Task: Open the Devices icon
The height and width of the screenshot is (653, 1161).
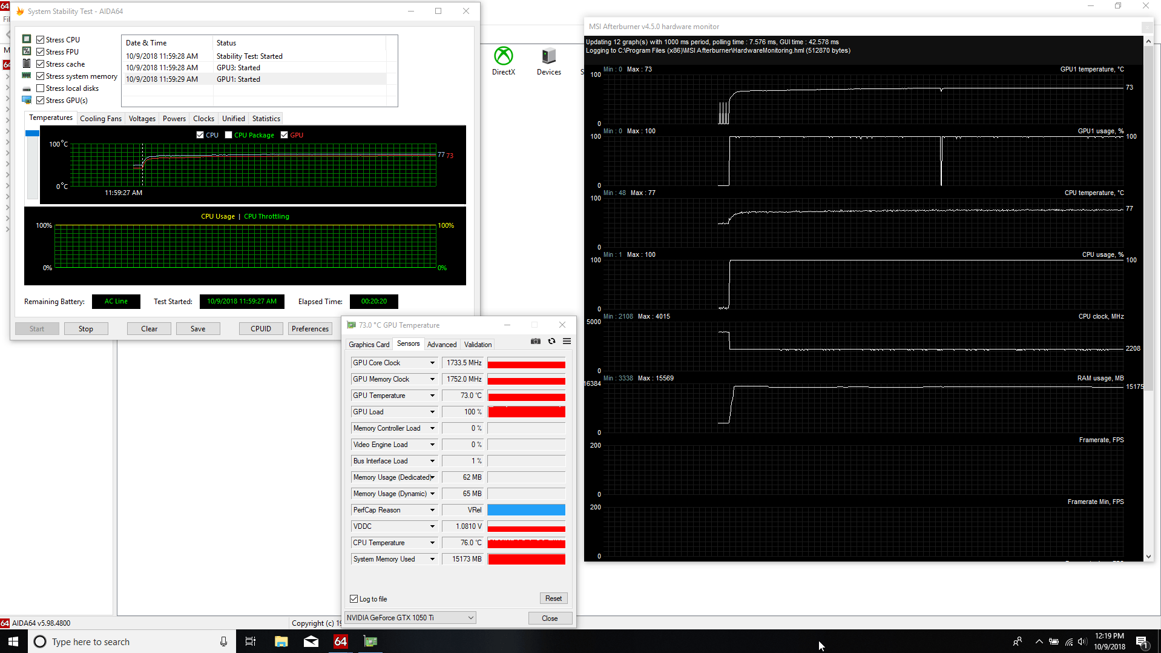Action: point(548,56)
